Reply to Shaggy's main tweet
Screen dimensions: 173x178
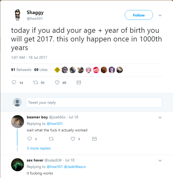tap(14, 83)
